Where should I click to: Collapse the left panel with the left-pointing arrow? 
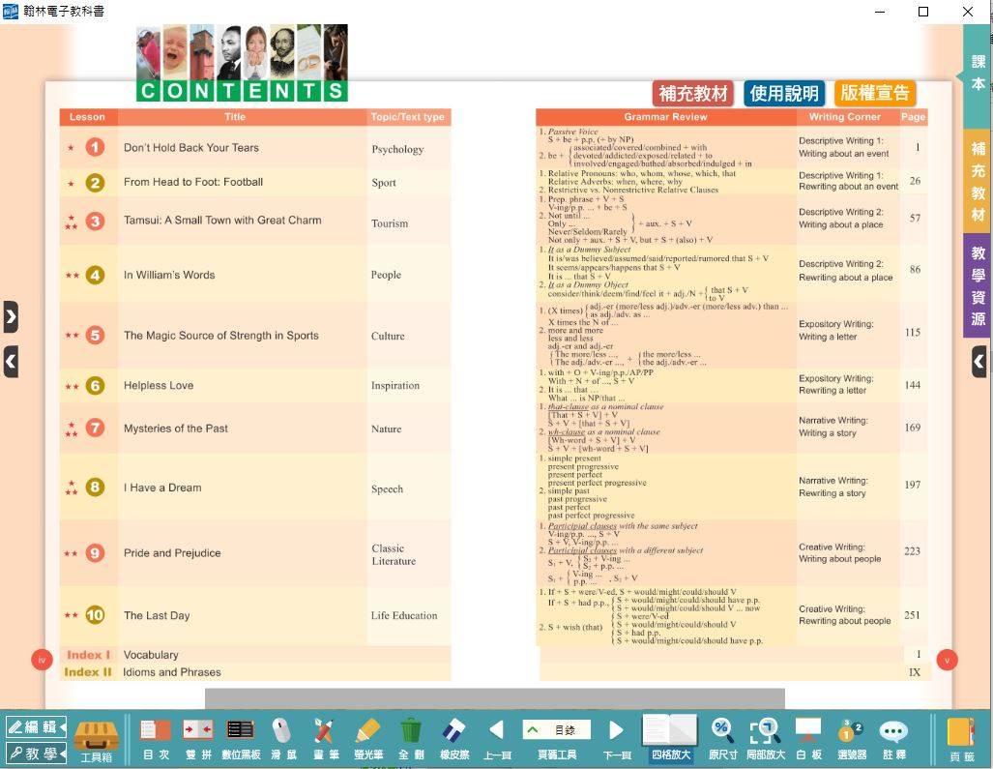(10, 362)
